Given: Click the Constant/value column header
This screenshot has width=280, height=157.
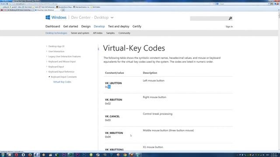Looking at the screenshot, I should [x=115, y=73].
